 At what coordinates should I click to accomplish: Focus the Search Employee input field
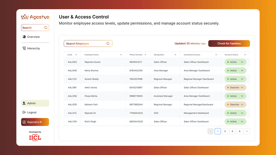tap(85, 44)
